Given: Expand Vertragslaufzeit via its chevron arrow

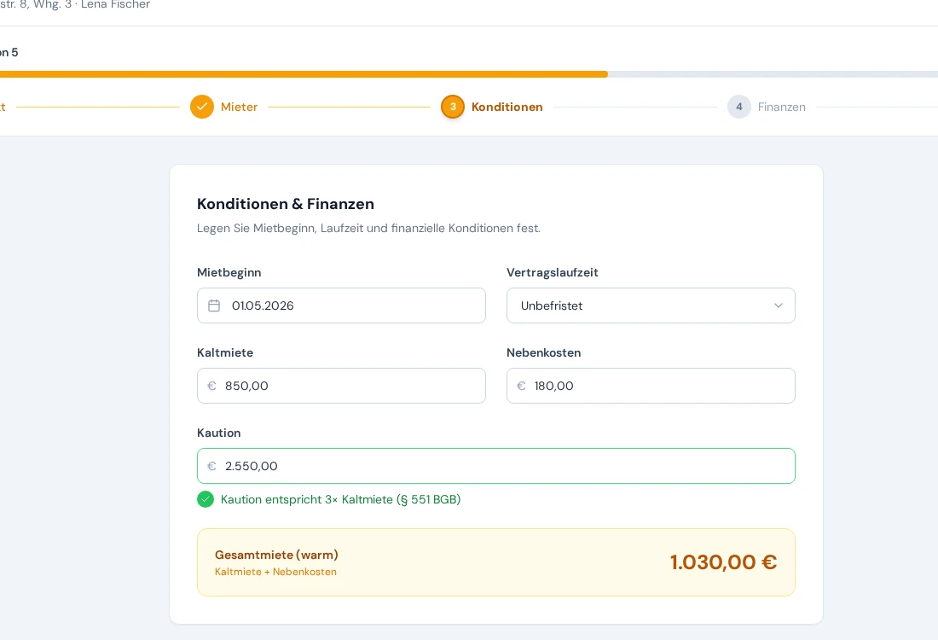Looking at the screenshot, I should point(778,305).
